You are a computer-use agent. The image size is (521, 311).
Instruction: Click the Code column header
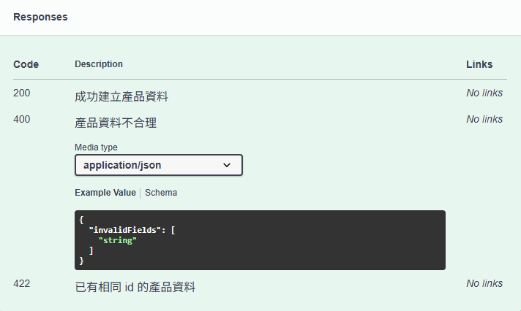26,64
